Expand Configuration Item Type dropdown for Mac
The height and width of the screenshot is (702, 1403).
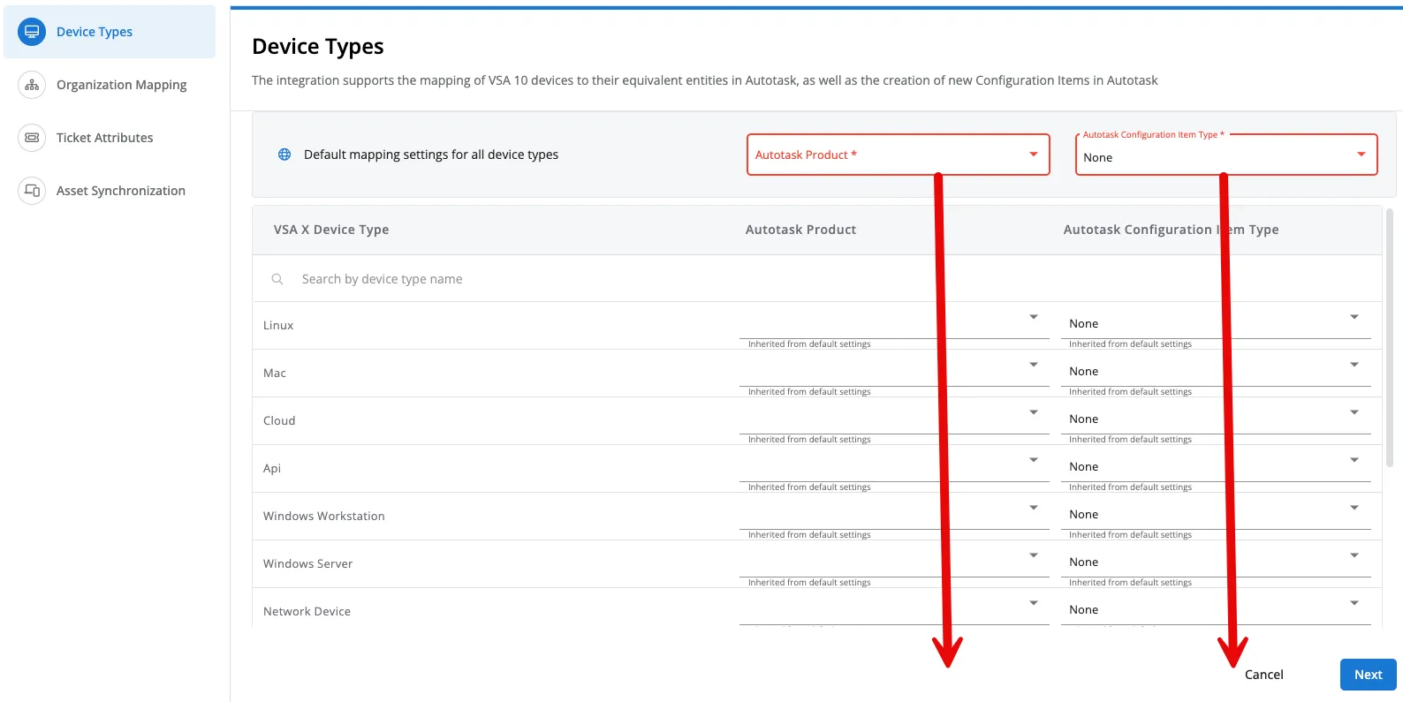pos(1215,371)
